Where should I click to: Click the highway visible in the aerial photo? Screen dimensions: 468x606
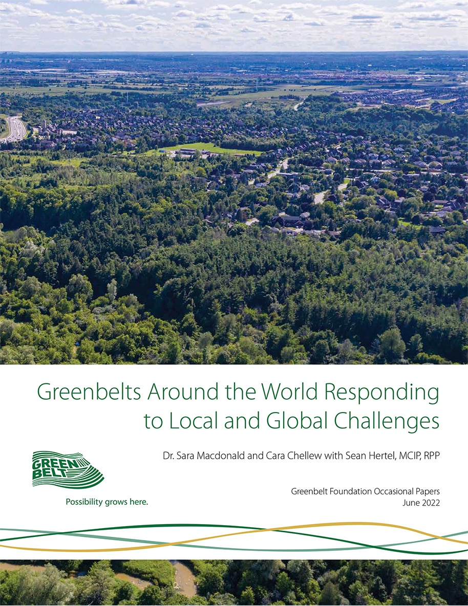click(x=14, y=129)
